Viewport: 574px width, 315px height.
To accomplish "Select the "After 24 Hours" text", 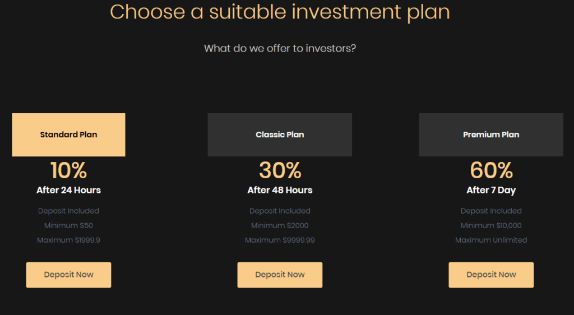I will 68,190.
